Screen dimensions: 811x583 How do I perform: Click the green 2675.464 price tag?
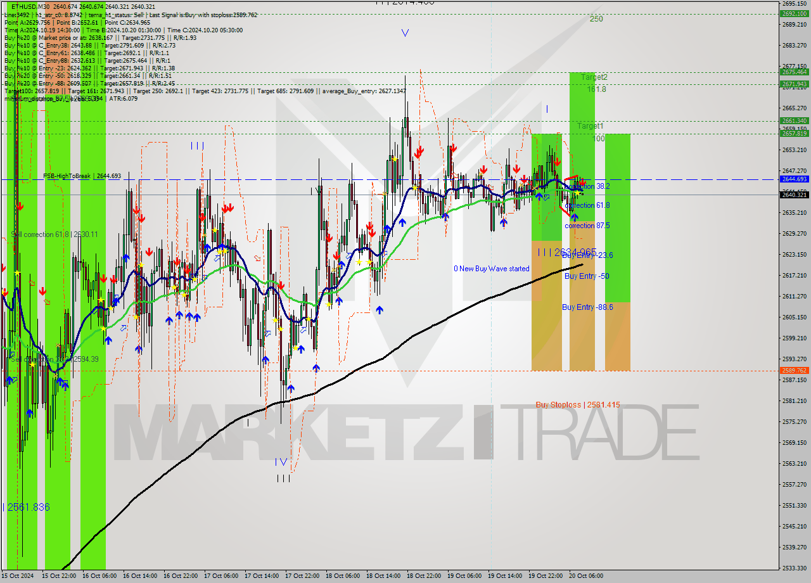pos(795,72)
